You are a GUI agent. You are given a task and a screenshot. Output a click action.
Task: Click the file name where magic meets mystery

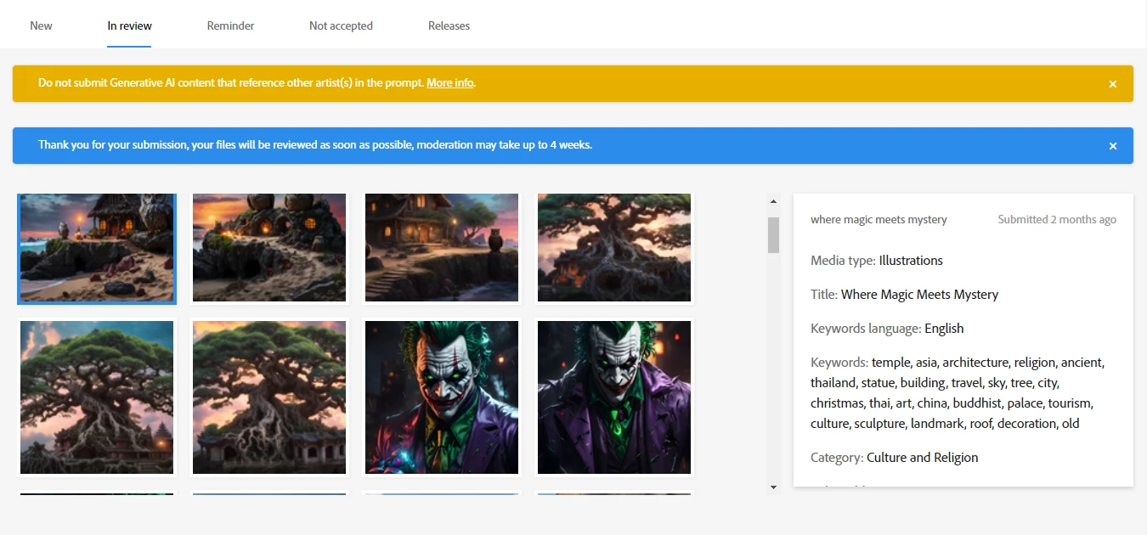[x=879, y=219]
